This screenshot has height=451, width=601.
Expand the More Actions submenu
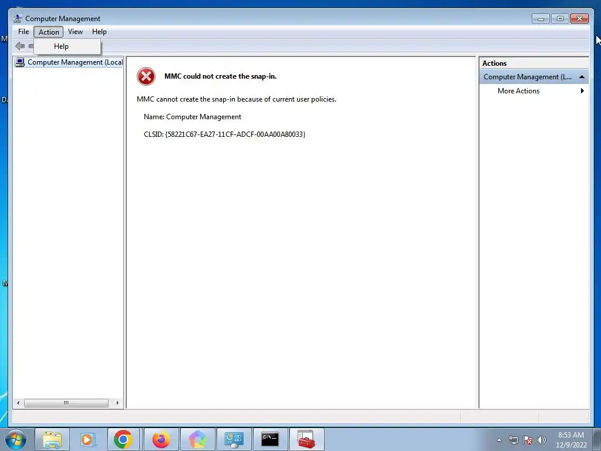tap(534, 91)
